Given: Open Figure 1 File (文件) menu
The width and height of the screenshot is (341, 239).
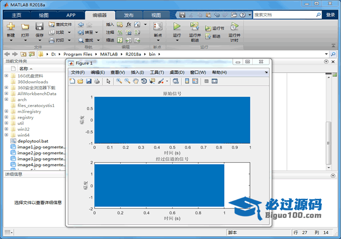Looking at the screenshot, I should coord(78,72).
